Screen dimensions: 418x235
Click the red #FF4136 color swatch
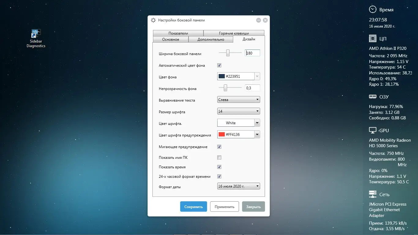(x=222, y=134)
